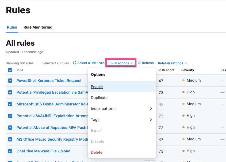Sort by the Severity column header
This screenshot has height=162, width=226.
click(187, 70)
